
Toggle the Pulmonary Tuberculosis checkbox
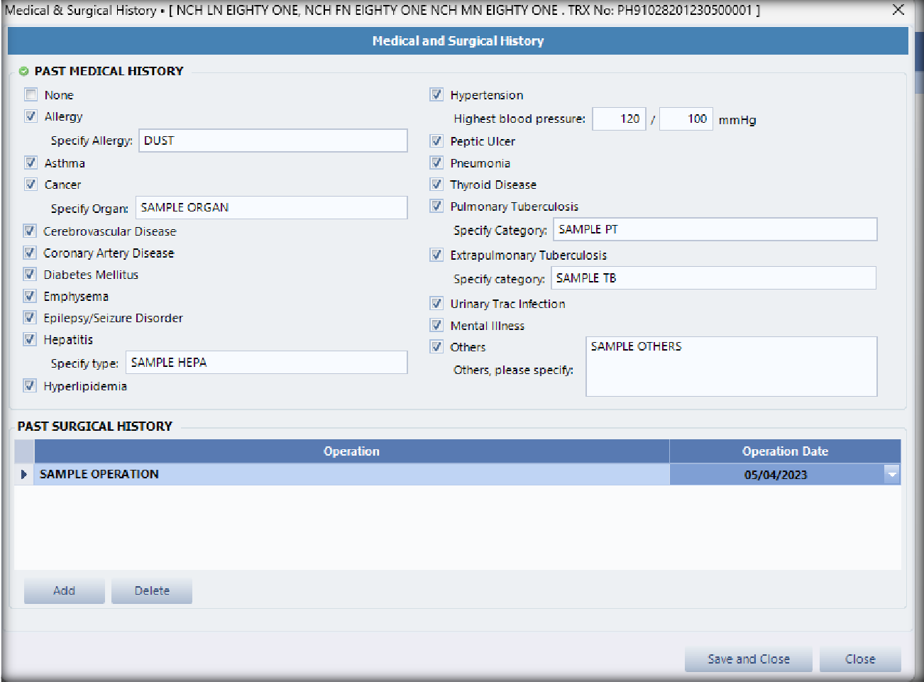(436, 207)
